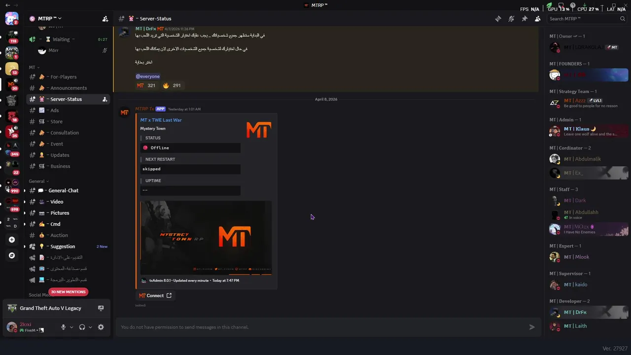The height and width of the screenshot is (355, 631).
Task: Click the fire reaction 291
Action: 172,85
